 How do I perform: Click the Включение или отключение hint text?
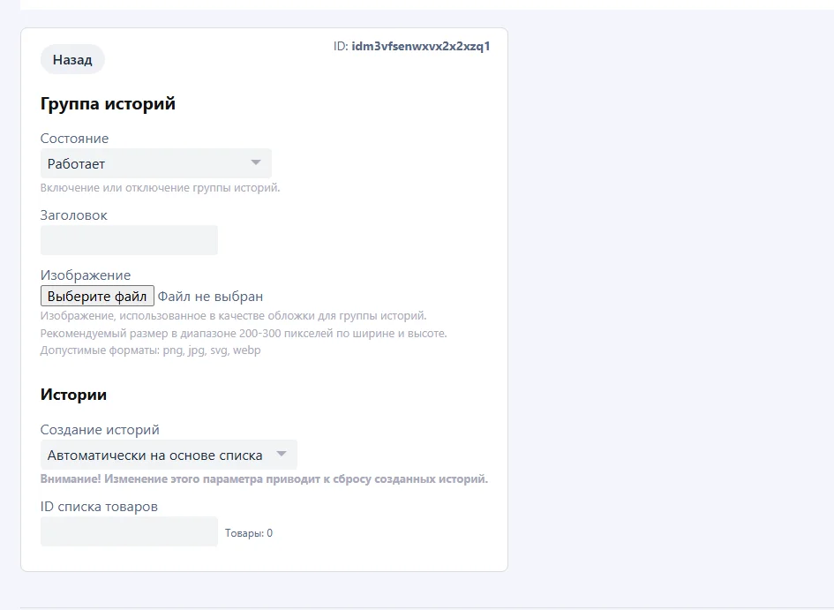(x=160, y=188)
